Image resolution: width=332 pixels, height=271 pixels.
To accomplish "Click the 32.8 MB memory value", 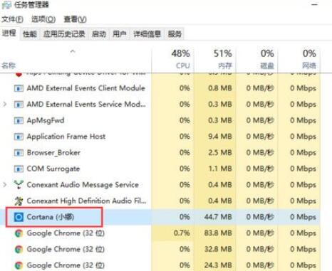I will pos(218,249).
